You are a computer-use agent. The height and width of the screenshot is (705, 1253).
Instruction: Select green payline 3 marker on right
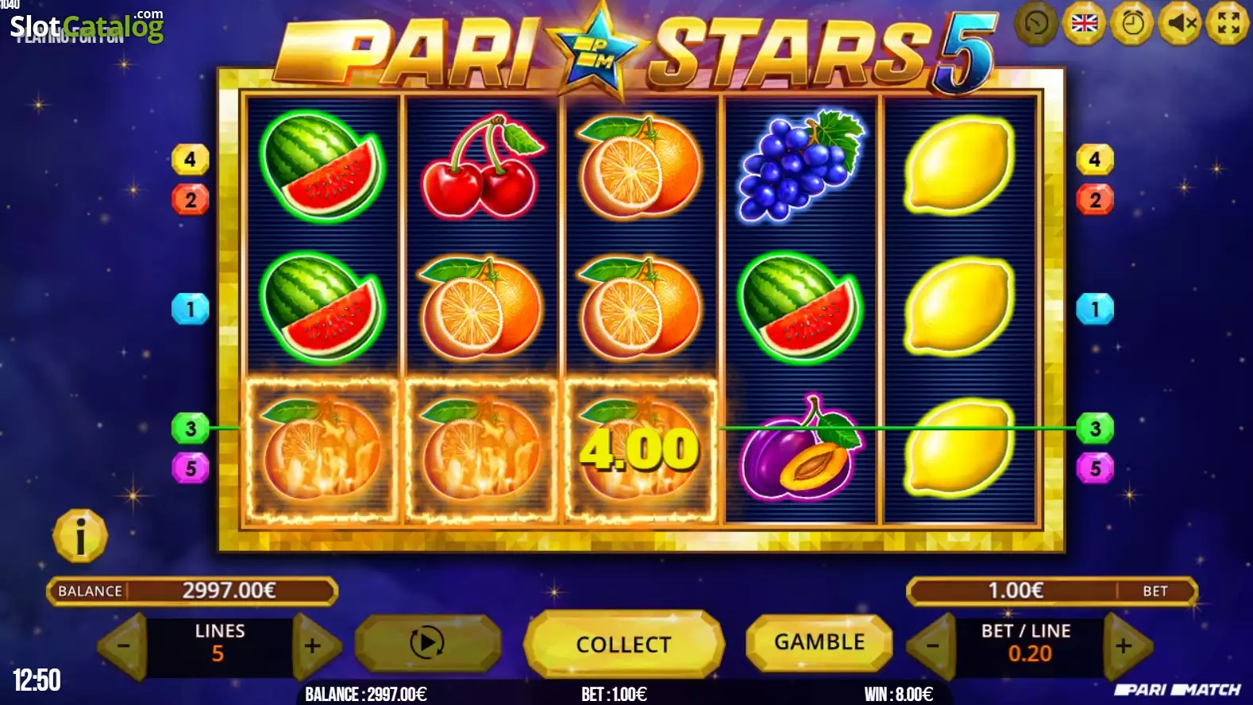tap(1095, 429)
